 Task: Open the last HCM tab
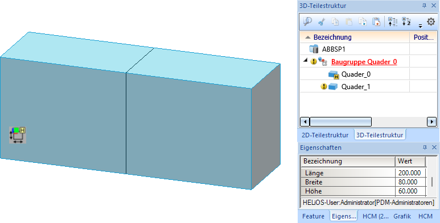pyautogui.click(x=425, y=216)
